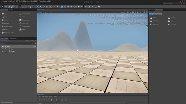186x104 pixels.
Task: Toggle visibility eye of Terrain layer
Action: (x=3, y=51)
